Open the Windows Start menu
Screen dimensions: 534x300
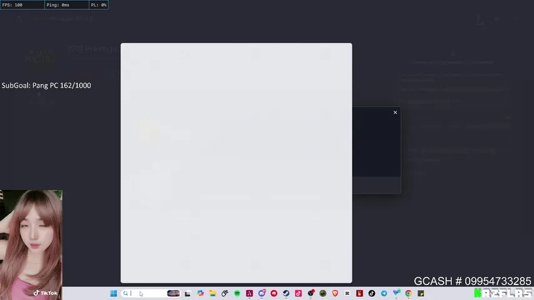(x=113, y=293)
